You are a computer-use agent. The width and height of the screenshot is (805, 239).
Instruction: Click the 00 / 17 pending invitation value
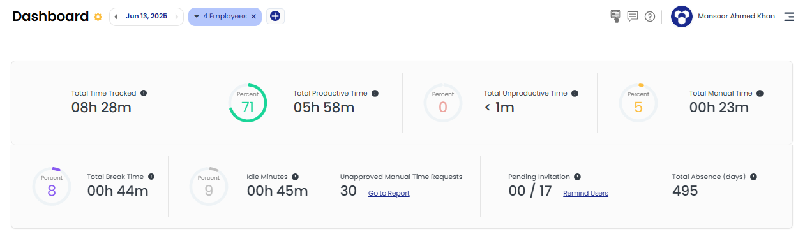tap(530, 191)
